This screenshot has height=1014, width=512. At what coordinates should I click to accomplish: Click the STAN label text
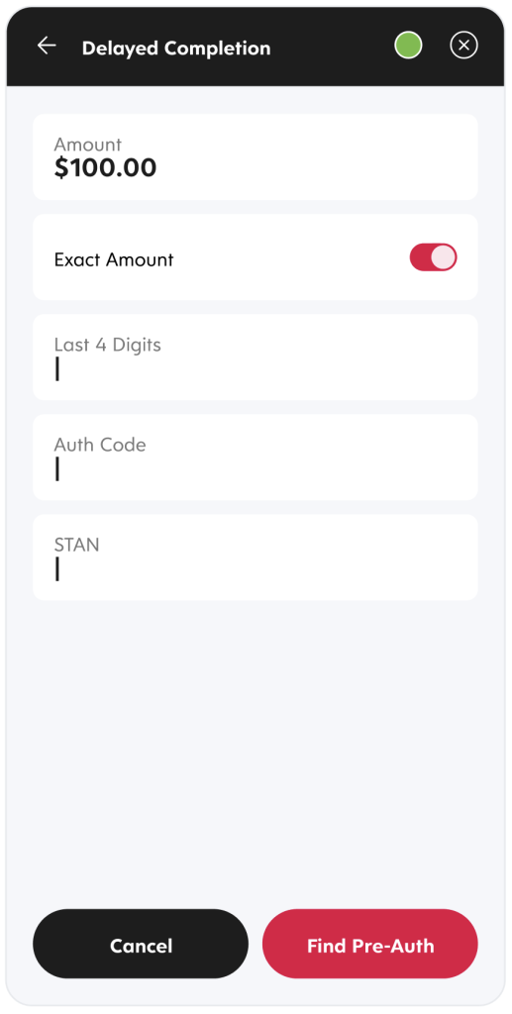pos(76,545)
